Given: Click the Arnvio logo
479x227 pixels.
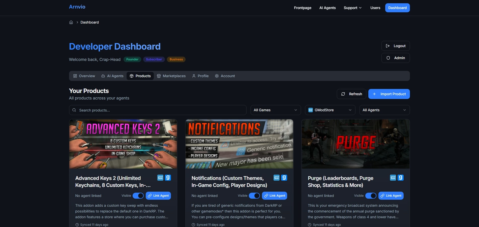Looking at the screenshot, I should click(77, 7).
